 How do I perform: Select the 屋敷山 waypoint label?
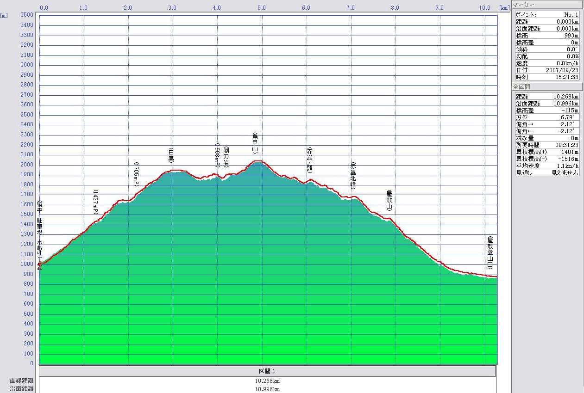click(x=389, y=200)
